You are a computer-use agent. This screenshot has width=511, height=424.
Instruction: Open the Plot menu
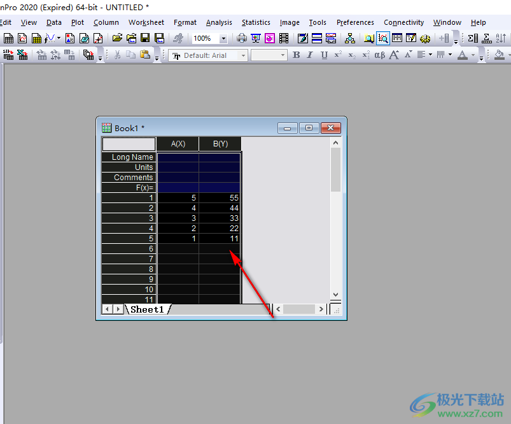click(x=77, y=22)
